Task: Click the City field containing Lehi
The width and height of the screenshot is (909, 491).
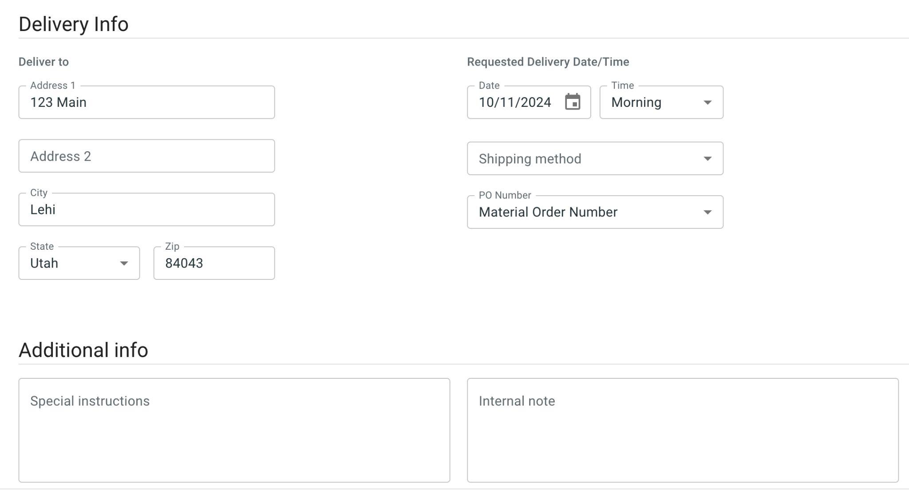Action: pyautogui.click(x=146, y=210)
